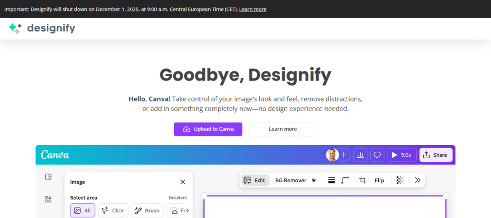Select the Click selection option

[113, 210]
